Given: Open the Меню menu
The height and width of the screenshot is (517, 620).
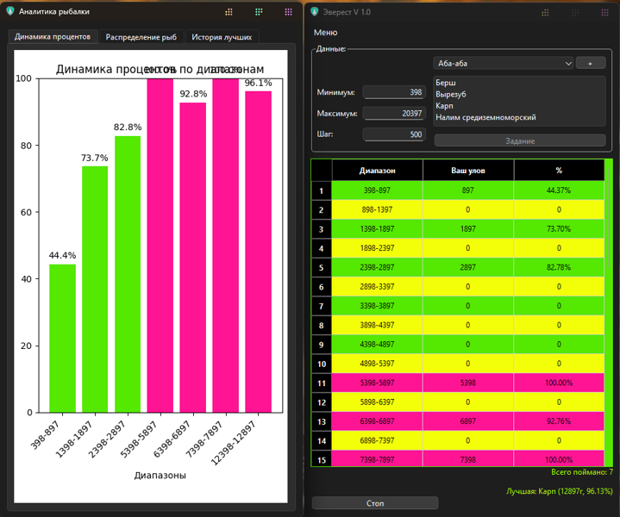Looking at the screenshot, I should 326,33.
